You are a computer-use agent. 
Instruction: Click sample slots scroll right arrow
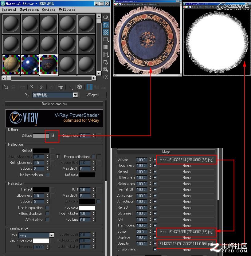[x=94, y=78]
